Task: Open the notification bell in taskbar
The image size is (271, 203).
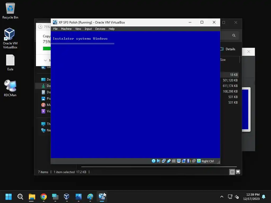Action: pyautogui.click(x=264, y=197)
